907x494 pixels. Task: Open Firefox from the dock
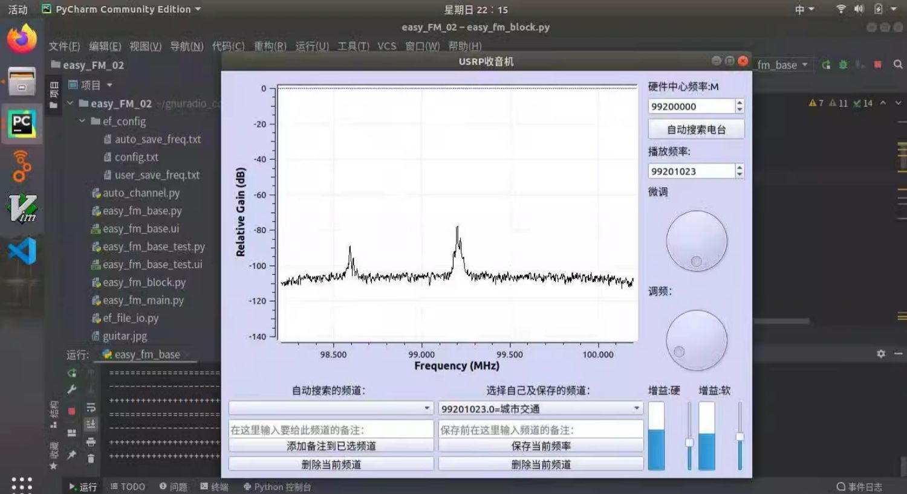pos(22,39)
